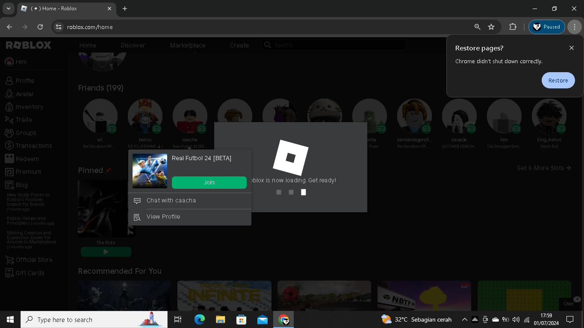
Task: Open The Ride pinned game thumbnail
Action: [106, 208]
